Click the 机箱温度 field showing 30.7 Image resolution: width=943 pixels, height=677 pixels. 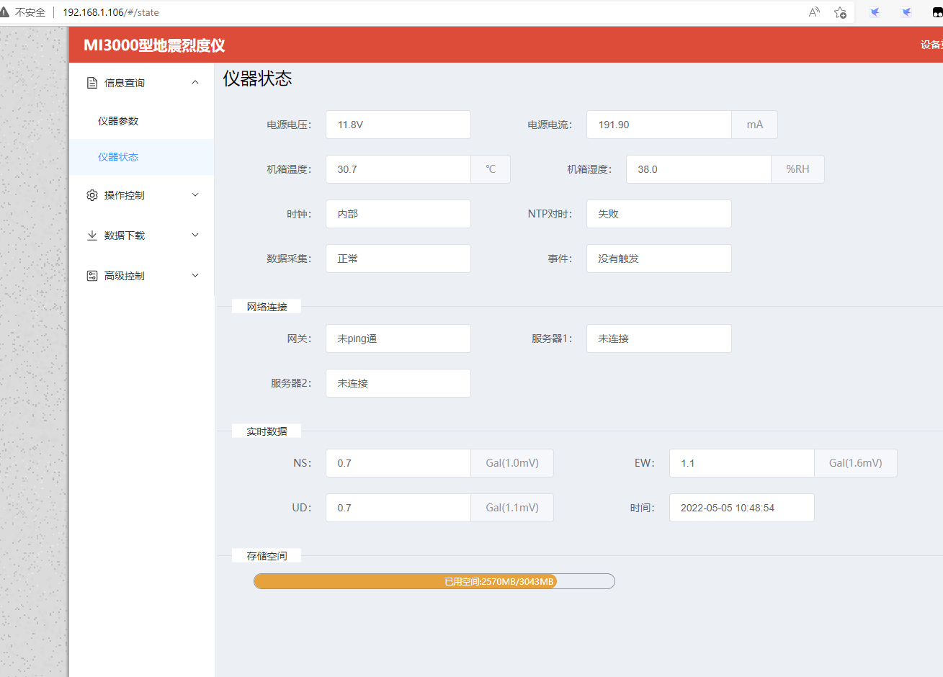click(398, 169)
